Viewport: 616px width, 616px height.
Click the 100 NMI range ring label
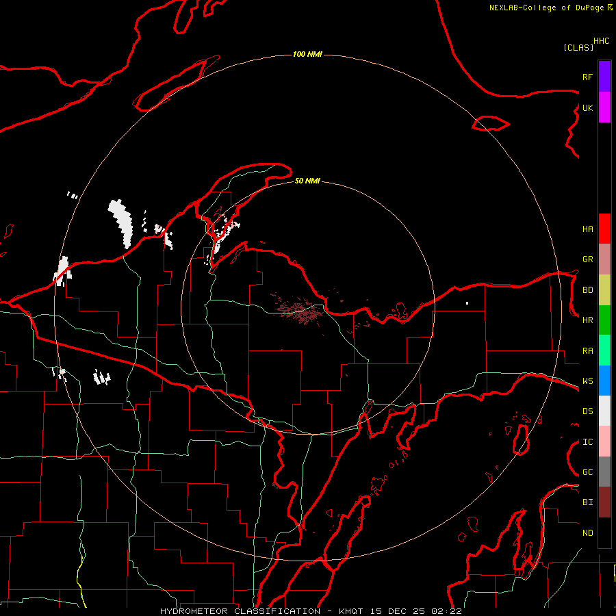[x=307, y=54]
